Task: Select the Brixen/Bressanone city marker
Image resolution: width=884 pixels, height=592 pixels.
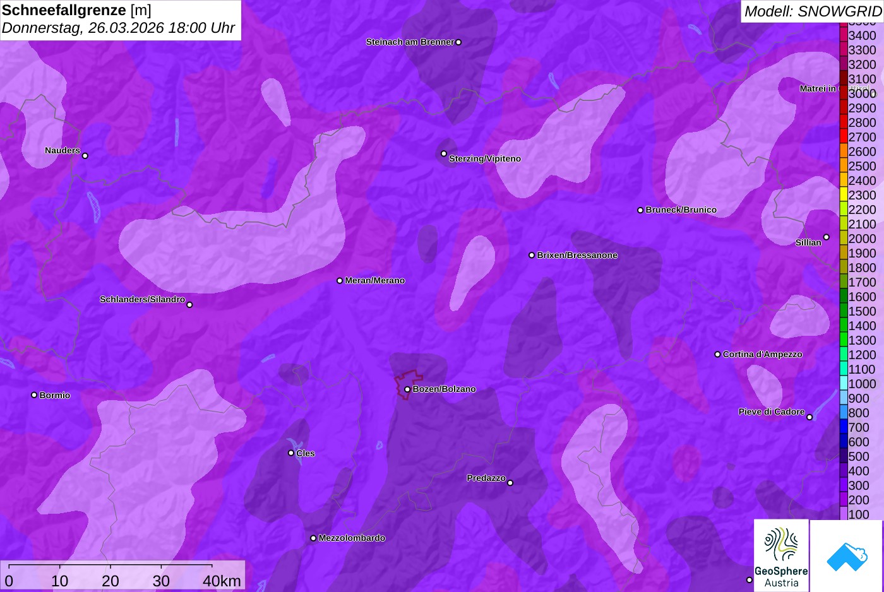Action: tap(532, 256)
